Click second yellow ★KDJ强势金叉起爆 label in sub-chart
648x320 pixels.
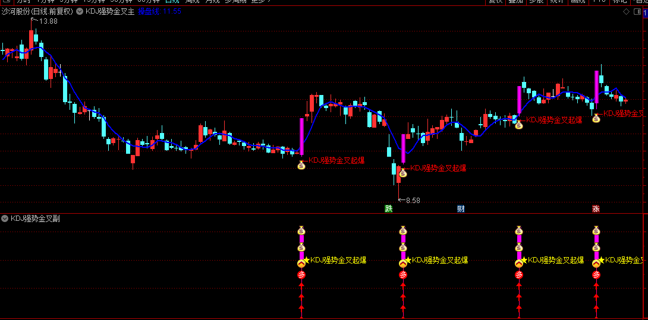(437, 260)
